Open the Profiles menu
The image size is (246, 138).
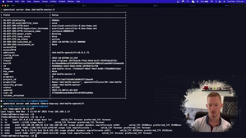click(53, 2)
